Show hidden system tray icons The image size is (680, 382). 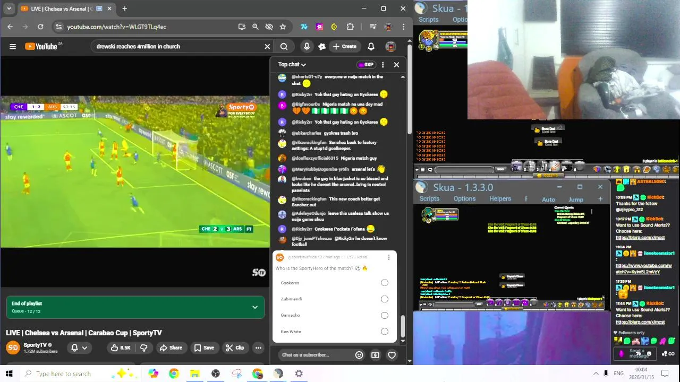(596, 374)
